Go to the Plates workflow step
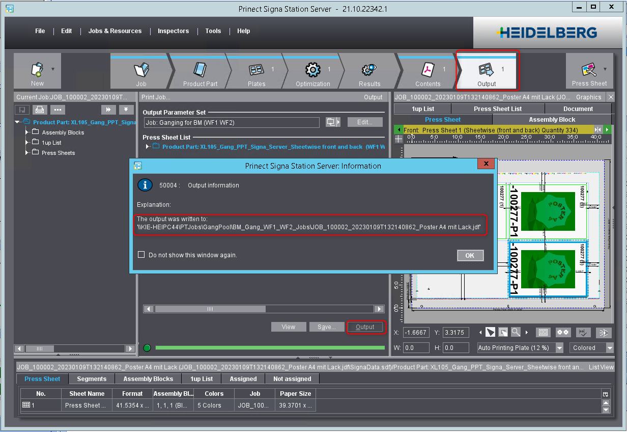This screenshot has width=627, height=432. tap(256, 71)
